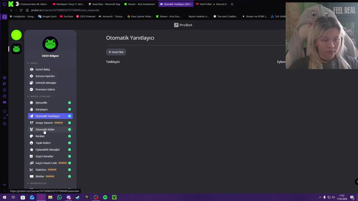The width and height of the screenshot is (358, 201).
Task: Open the Tepki Rolleri menu item
Action: tap(50, 143)
